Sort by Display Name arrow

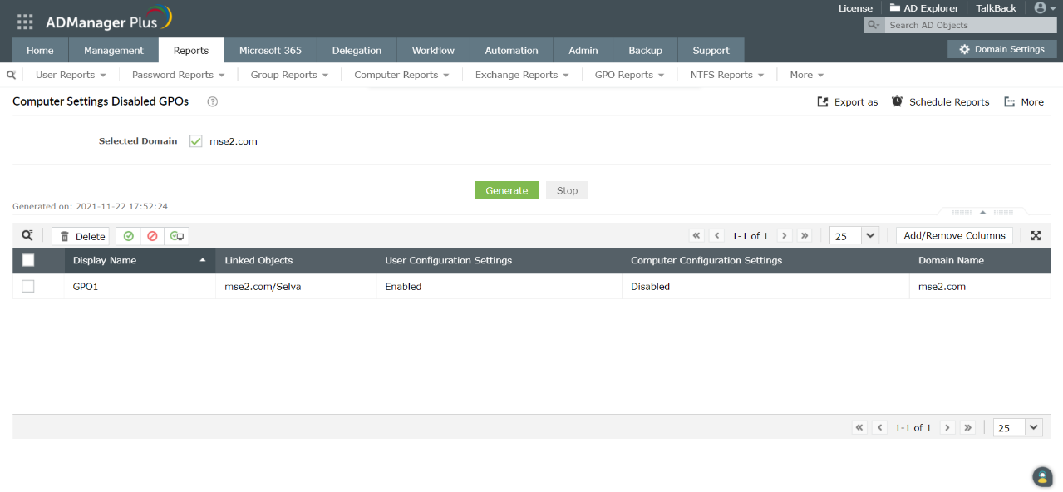click(203, 261)
